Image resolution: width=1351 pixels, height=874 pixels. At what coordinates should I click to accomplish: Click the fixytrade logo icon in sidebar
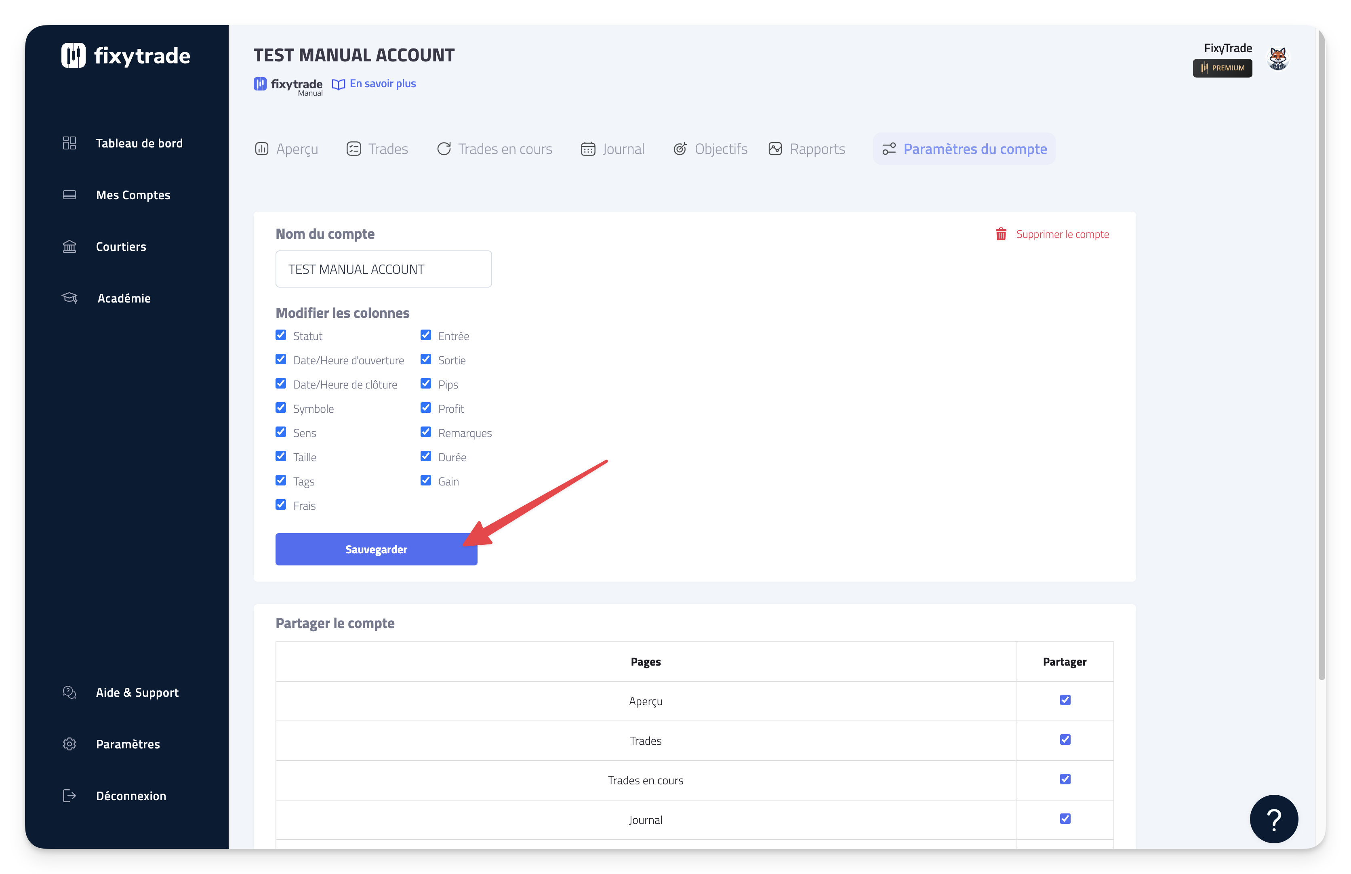coord(73,56)
